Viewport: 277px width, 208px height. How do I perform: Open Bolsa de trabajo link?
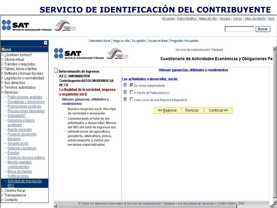tap(19, 171)
